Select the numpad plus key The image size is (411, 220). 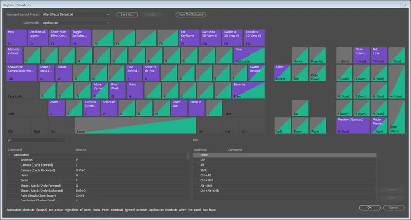397,82
